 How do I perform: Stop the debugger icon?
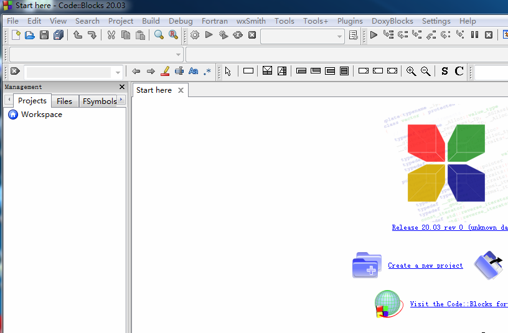489,35
